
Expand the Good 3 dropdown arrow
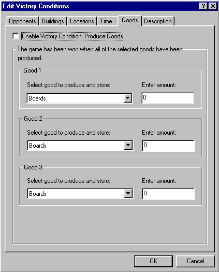(x=128, y=193)
